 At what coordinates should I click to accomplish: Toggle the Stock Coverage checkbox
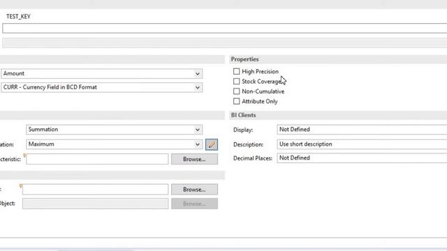(236, 82)
